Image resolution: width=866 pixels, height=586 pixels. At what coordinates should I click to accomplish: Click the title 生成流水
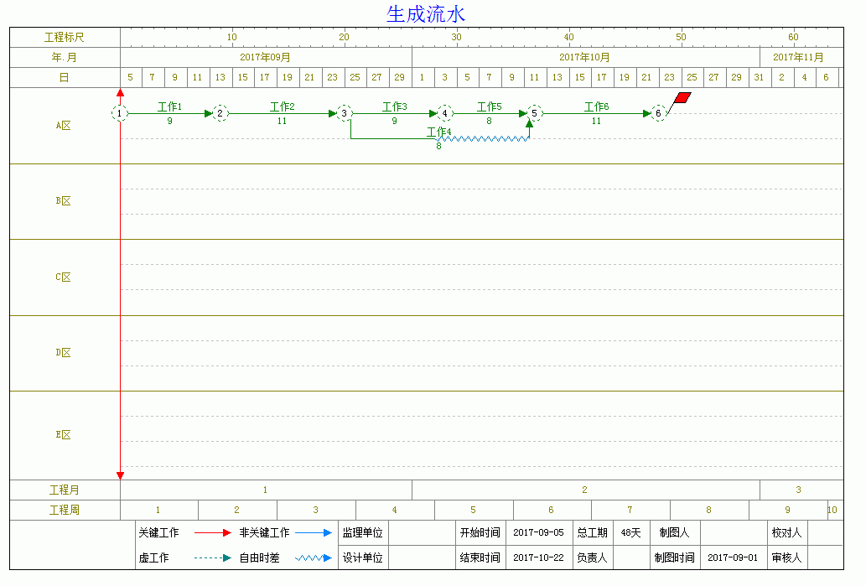click(426, 14)
